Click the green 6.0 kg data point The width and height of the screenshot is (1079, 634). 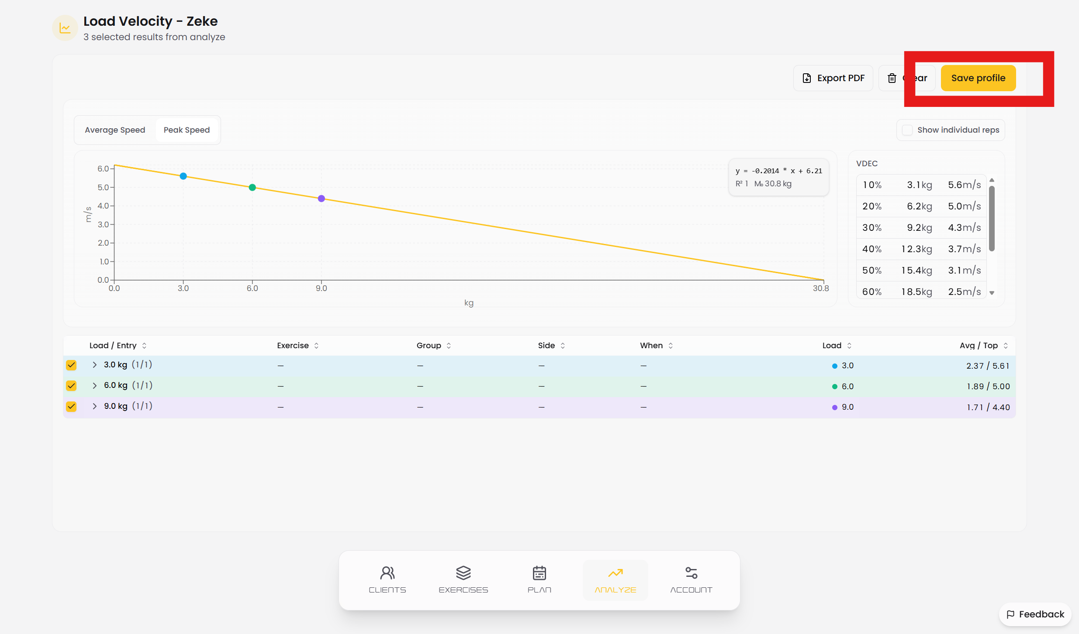pos(252,188)
